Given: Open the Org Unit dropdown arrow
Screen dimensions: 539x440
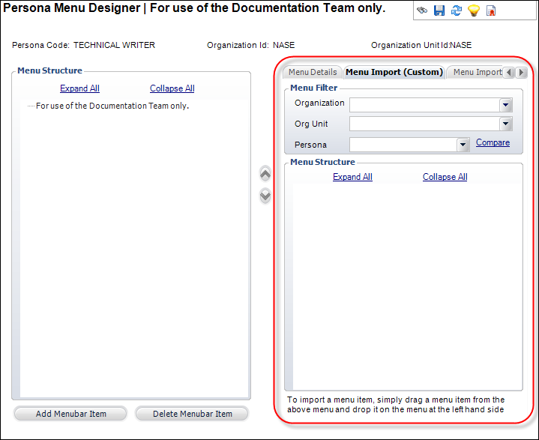Looking at the screenshot, I should [x=506, y=124].
